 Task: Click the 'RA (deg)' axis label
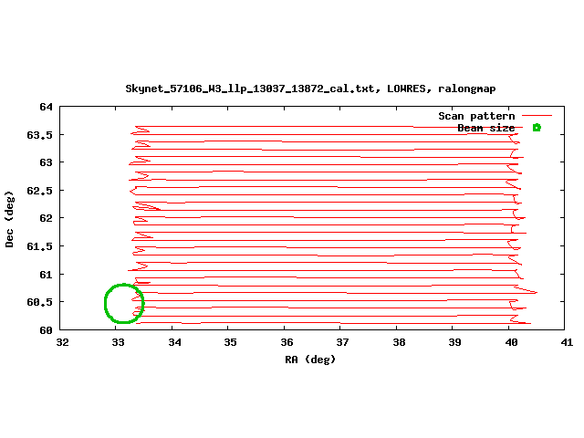click(x=310, y=360)
